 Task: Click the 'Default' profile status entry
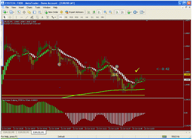coord(61,137)
